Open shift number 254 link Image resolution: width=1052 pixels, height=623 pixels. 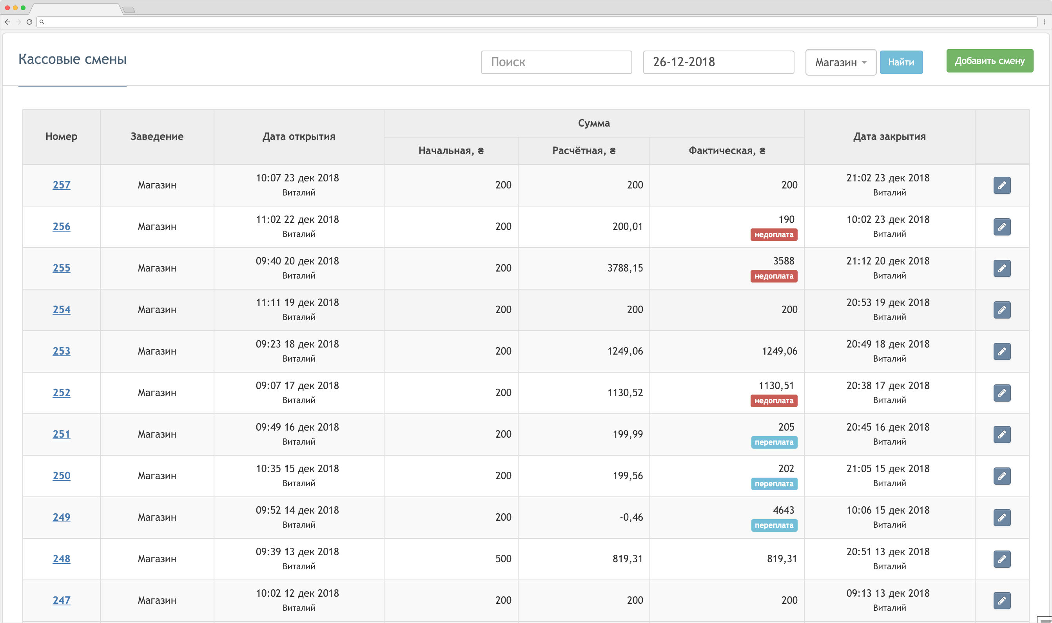tap(61, 310)
